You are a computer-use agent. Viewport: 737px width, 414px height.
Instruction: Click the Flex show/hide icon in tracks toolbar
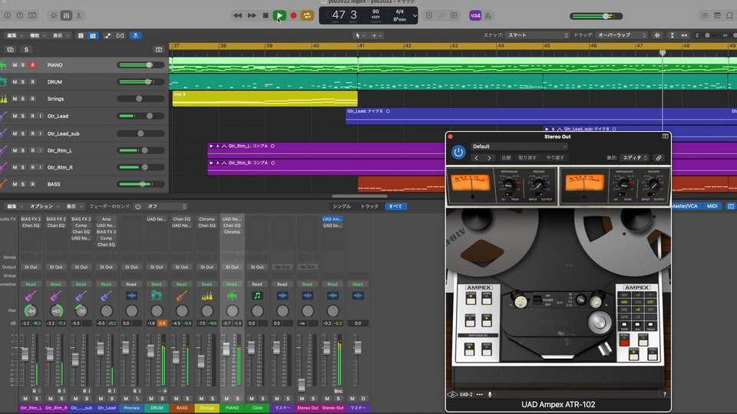click(x=120, y=36)
